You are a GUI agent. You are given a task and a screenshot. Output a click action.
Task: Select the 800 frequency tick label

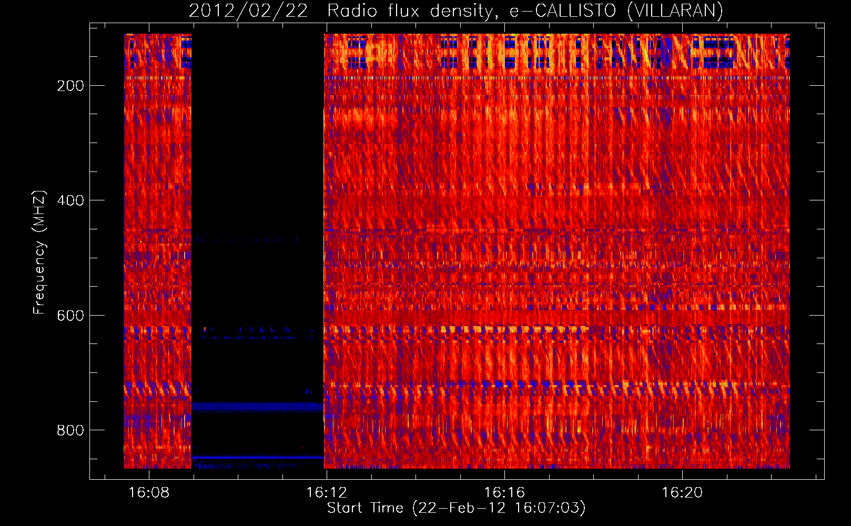pyautogui.click(x=70, y=430)
